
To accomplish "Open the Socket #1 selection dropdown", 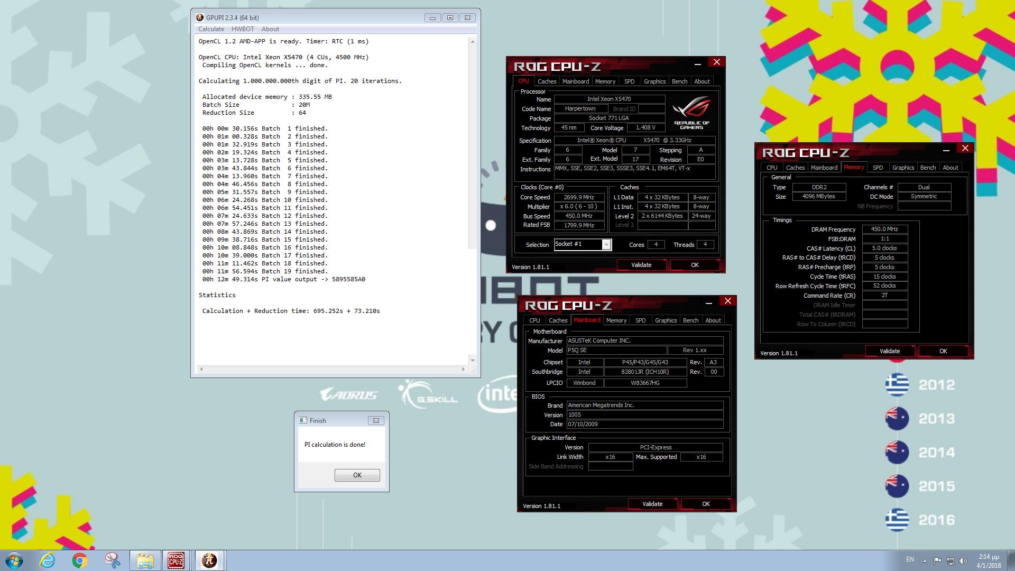I will click(x=606, y=244).
